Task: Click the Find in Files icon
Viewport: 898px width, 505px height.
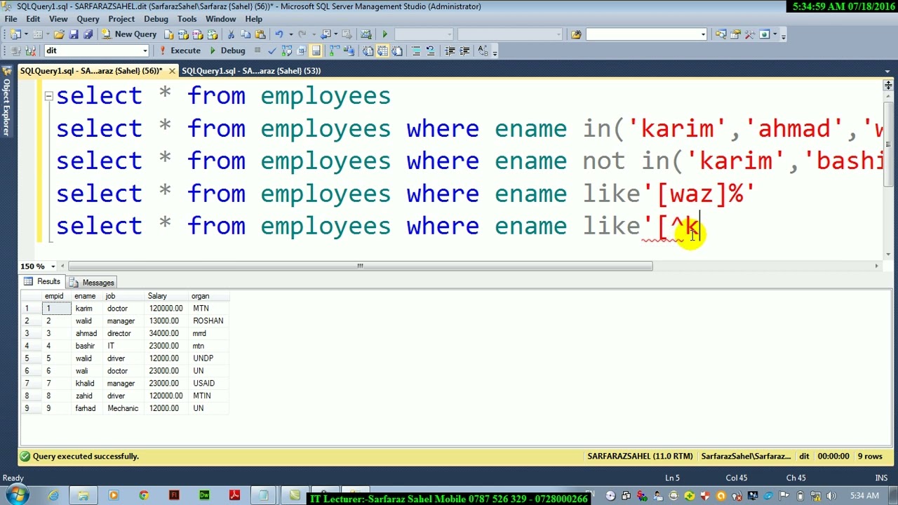Action: pyautogui.click(x=576, y=34)
